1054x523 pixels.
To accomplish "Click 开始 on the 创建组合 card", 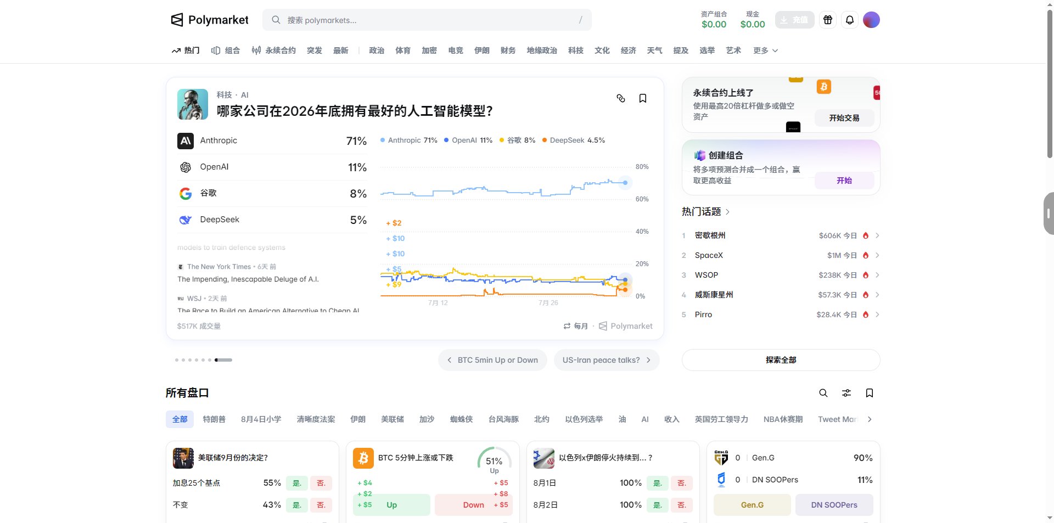I will pyautogui.click(x=844, y=181).
